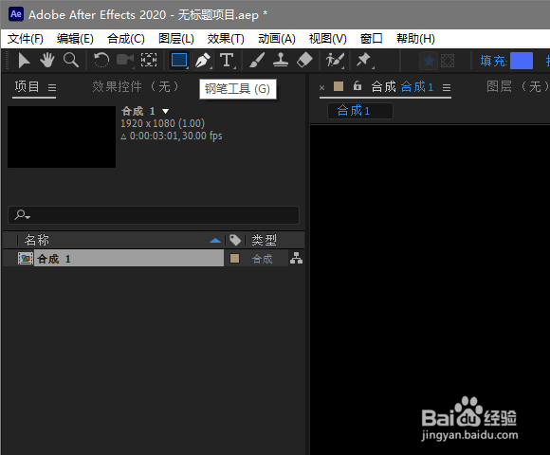Select the Hand tool
This screenshot has width=550, height=455.
click(47, 61)
